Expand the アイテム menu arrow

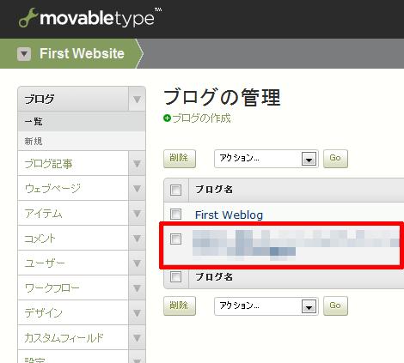tap(137, 214)
